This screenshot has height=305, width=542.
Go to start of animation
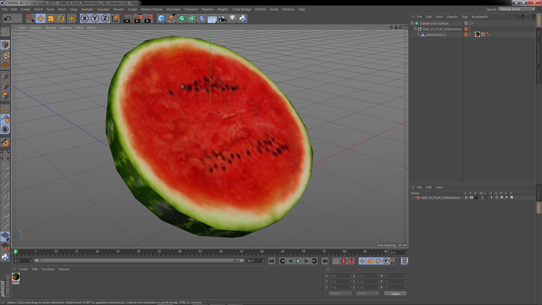(x=272, y=261)
